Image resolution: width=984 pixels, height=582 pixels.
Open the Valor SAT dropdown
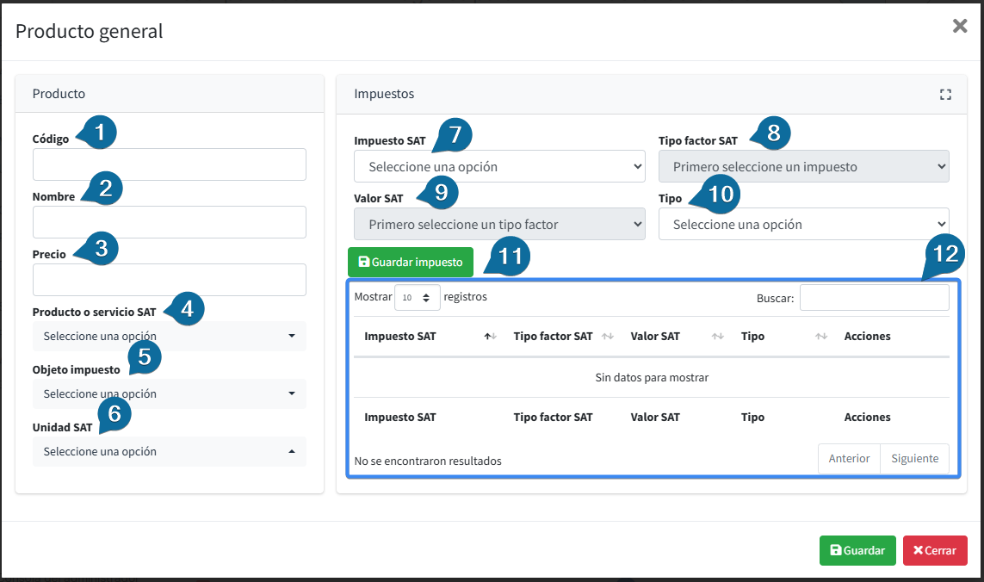(x=499, y=225)
